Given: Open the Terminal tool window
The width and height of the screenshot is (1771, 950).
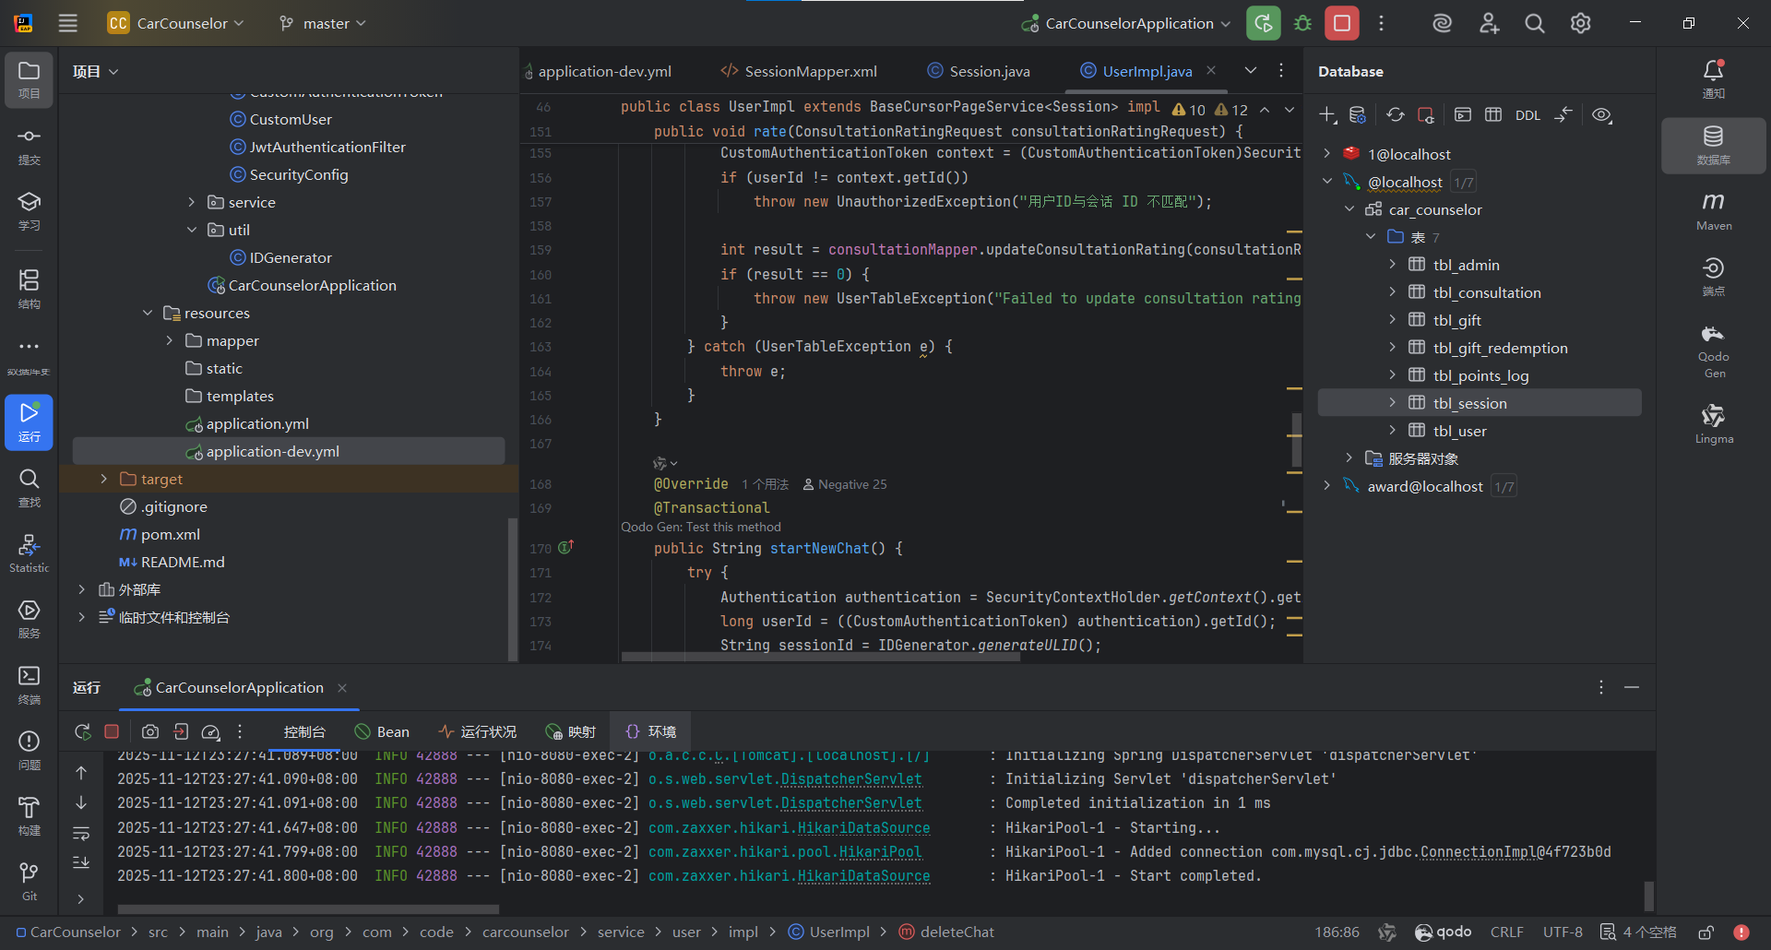Looking at the screenshot, I should [29, 685].
